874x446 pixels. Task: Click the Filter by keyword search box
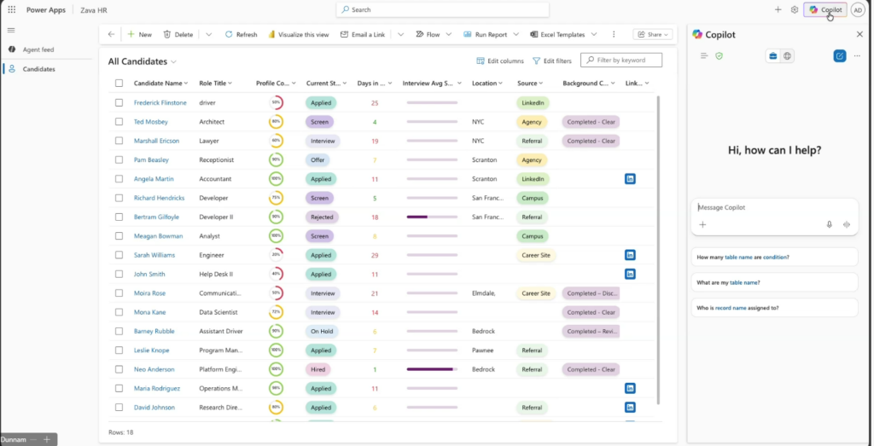(x=626, y=61)
